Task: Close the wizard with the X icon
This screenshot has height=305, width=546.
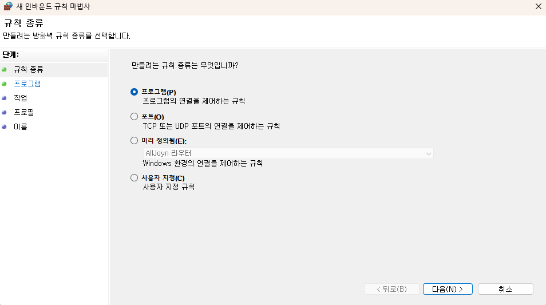Action: [539, 6]
